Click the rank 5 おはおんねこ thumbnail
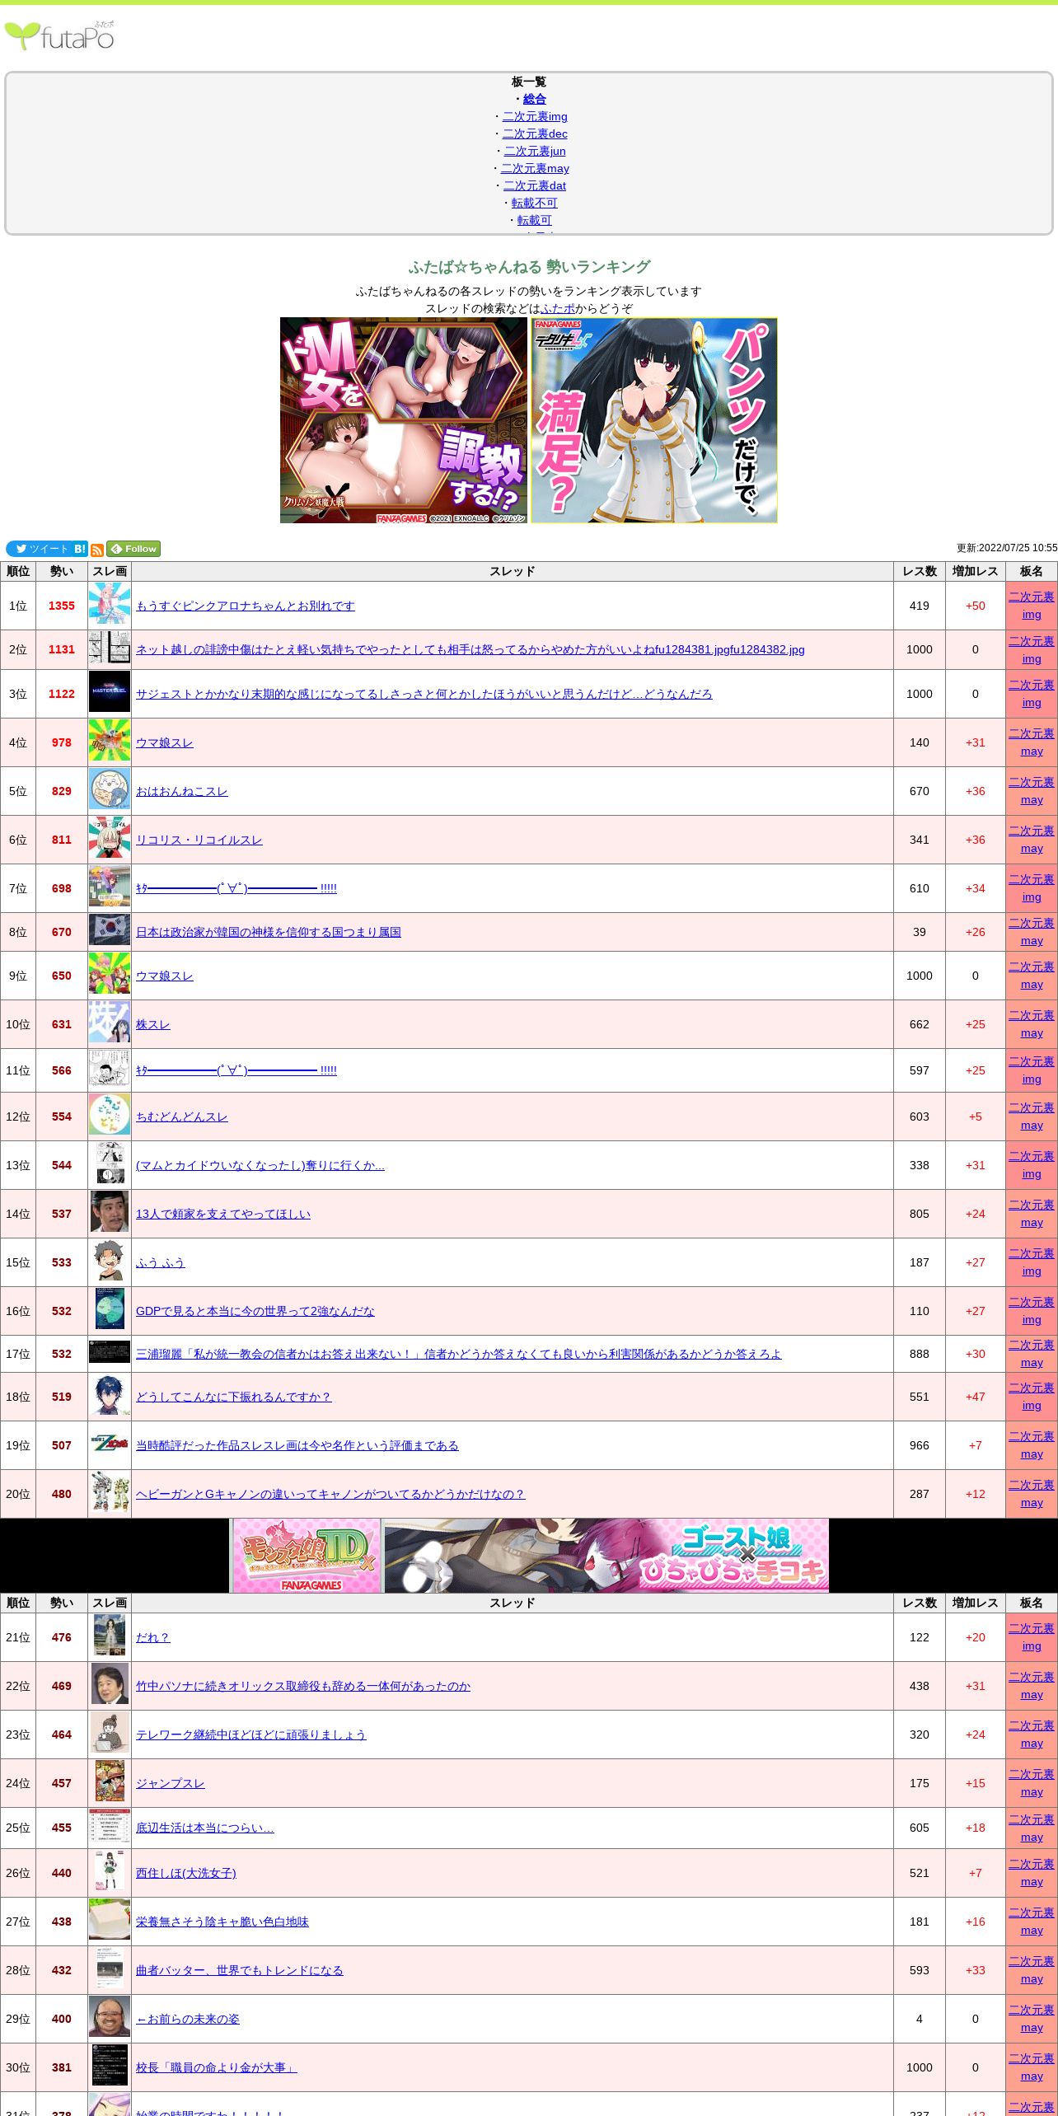Viewport: 1058px width, 2116px height. [x=110, y=789]
